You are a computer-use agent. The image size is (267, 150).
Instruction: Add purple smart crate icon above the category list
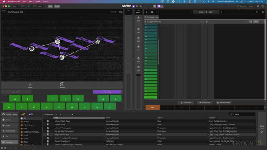[31, 115]
